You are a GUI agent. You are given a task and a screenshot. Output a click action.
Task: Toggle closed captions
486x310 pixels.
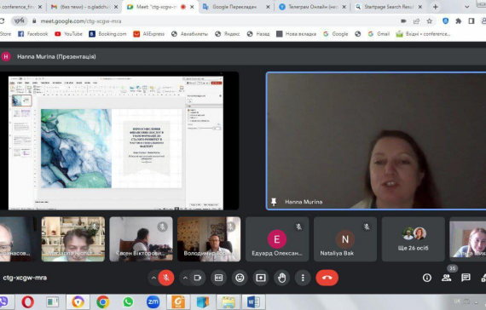tap(218, 278)
